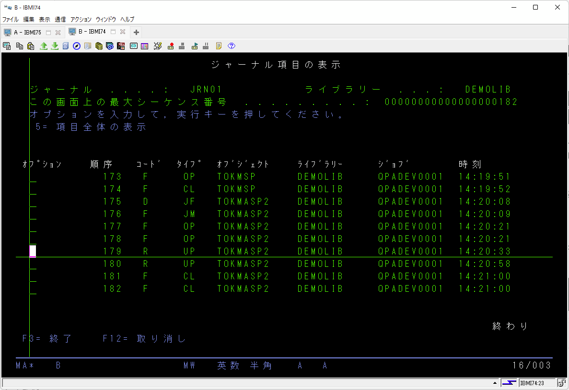
Task: Click the stacked documents toolbar icon
Action: coord(87,46)
